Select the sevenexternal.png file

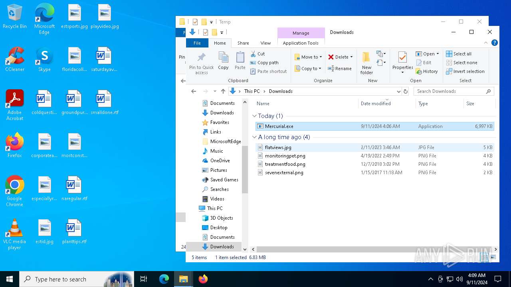click(x=374, y=173)
